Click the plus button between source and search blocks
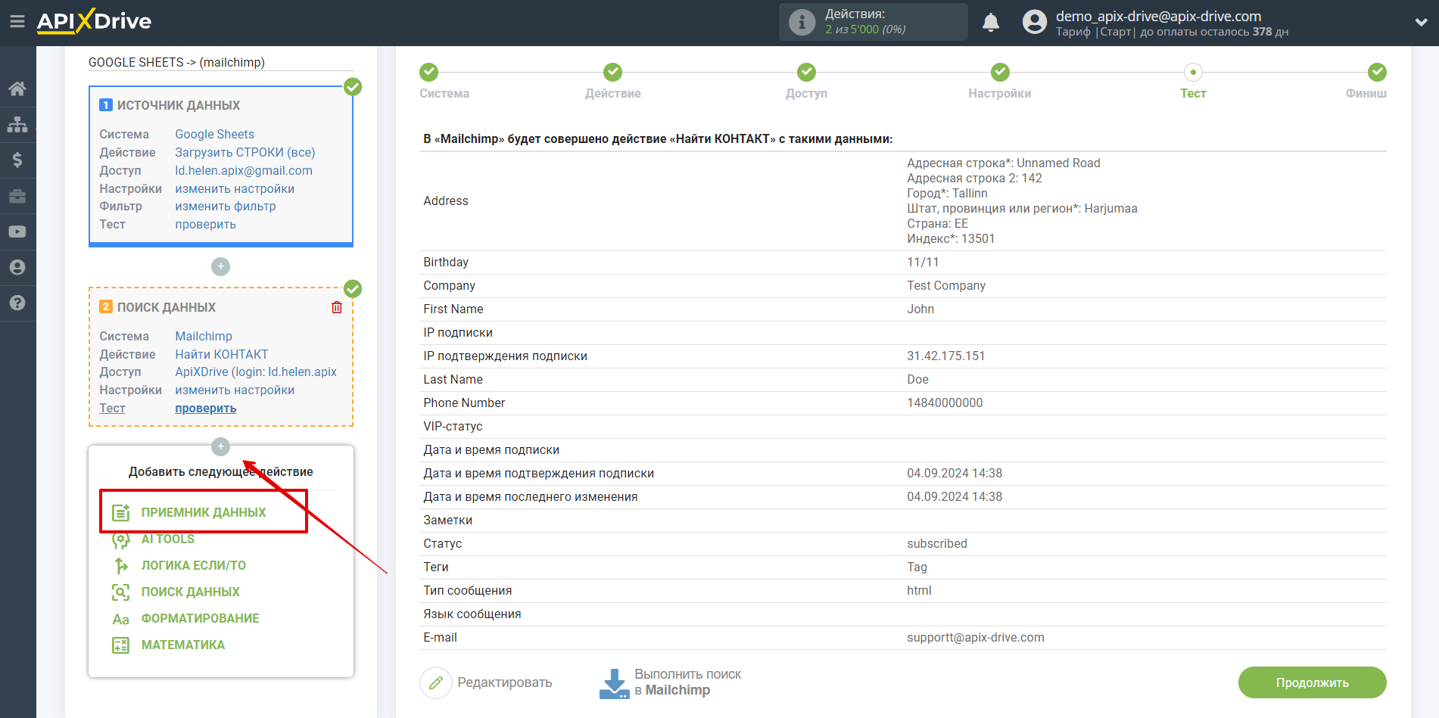This screenshot has width=1439, height=718. click(220, 266)
